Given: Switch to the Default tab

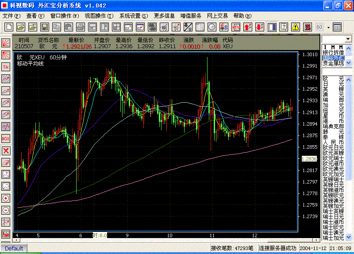Looking at the screenshot, I should coord(14,248).
